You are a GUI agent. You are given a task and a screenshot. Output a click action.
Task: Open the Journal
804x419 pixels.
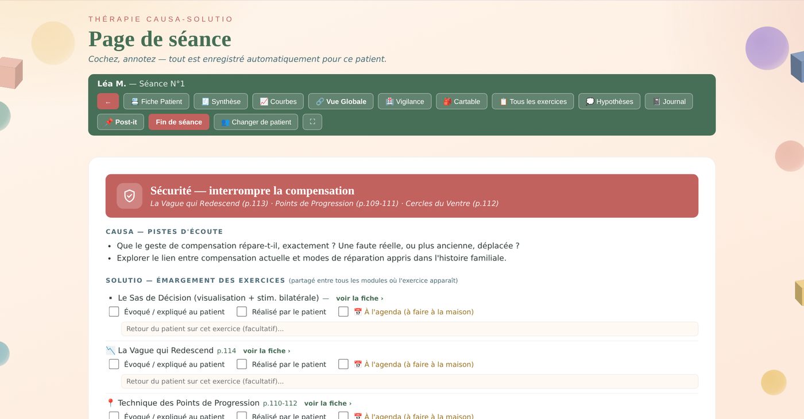click(668, 101)
